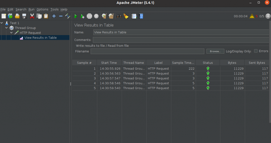Click the Browse... button
Screen dimensions: 271x143
pos(215,51)
